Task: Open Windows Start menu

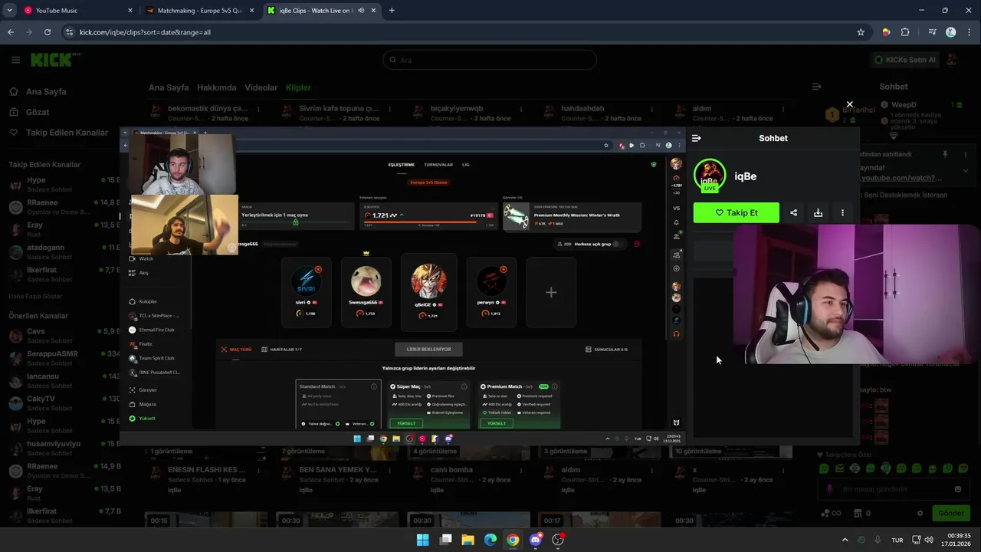Action: tap(423, 540)
